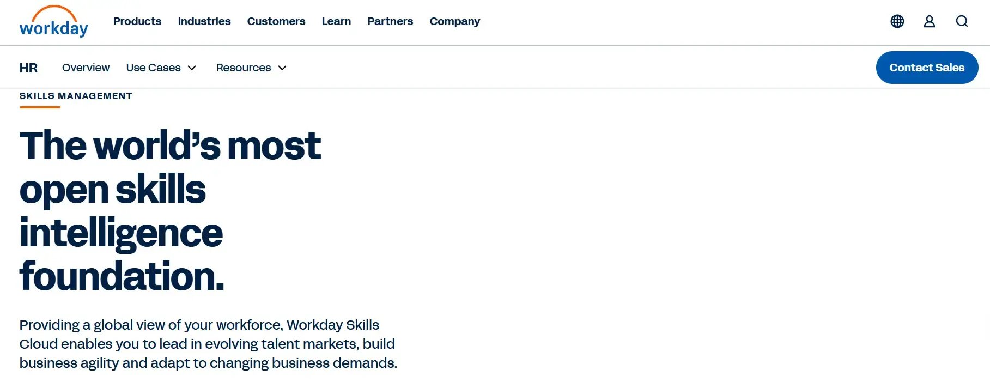Screen dimensions: 990x388
Task: Open the Partners menu
Action: click(x=390, y=21)
